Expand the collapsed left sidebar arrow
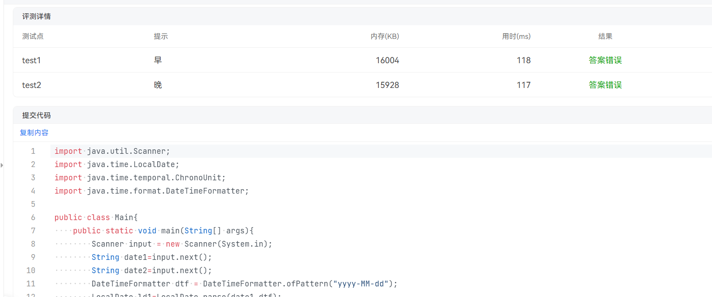 pos(2,165)
